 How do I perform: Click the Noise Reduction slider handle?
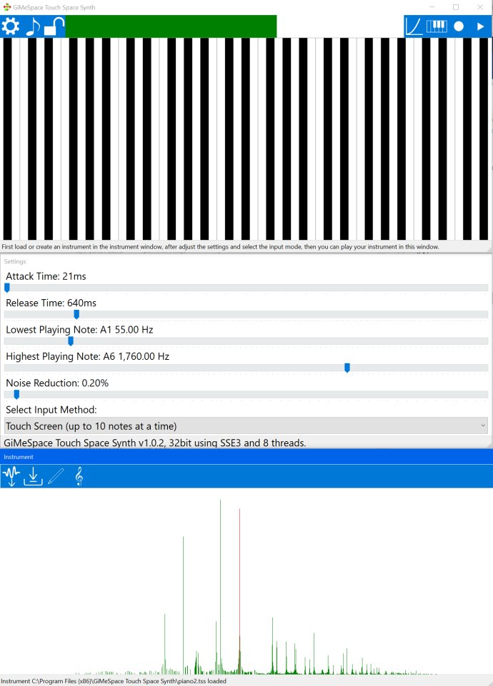16,395
